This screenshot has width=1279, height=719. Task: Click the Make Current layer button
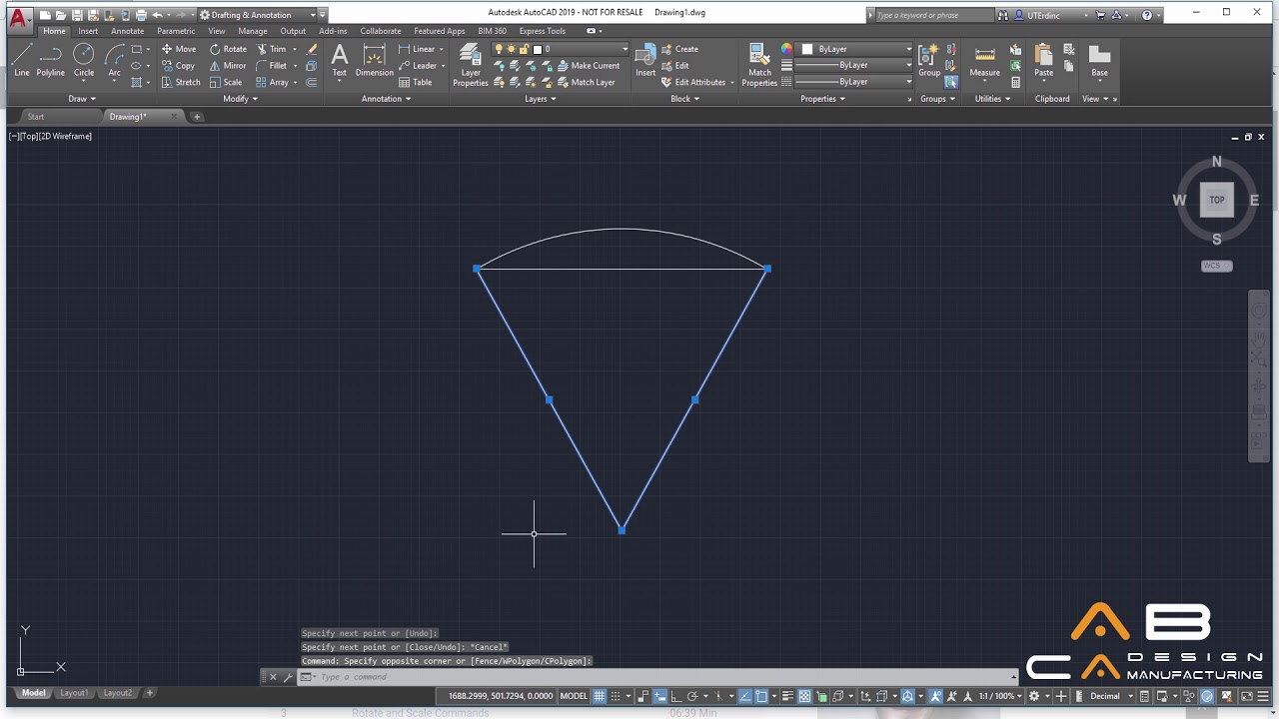[x=589, y=66]
